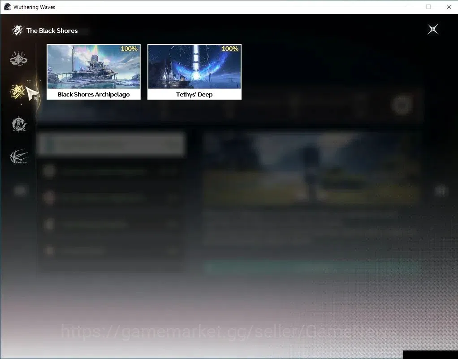Open the Black Shores Archipelago card

click(x=94, y=72)
